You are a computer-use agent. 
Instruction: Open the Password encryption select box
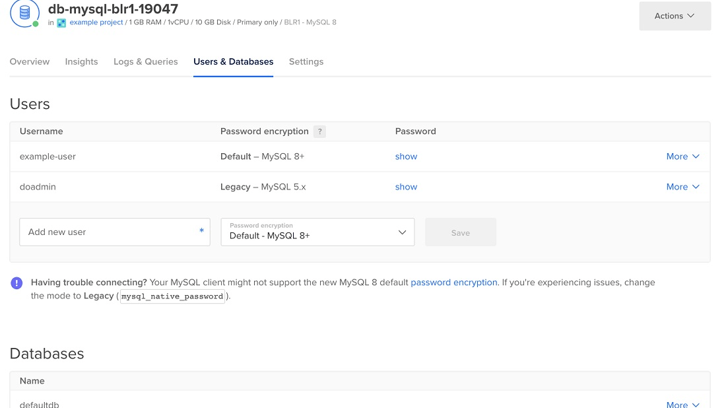[x=317, y=232]
